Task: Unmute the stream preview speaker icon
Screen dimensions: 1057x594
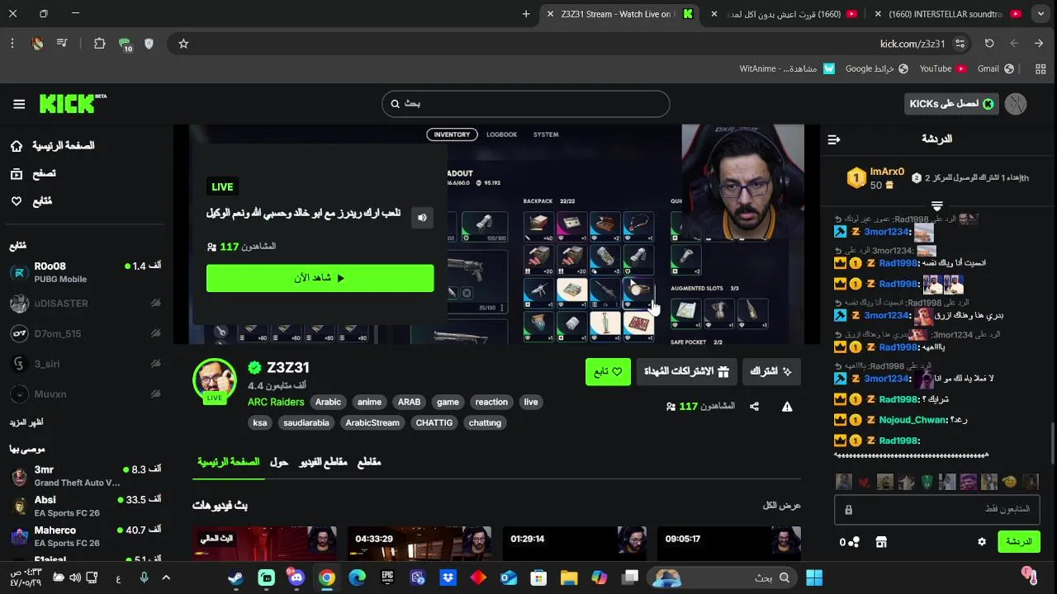Action: pos(422,218)
